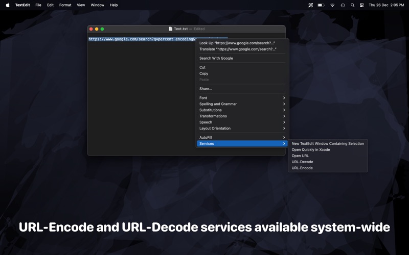Click the highlighted Services menu item

coord(242,143)
